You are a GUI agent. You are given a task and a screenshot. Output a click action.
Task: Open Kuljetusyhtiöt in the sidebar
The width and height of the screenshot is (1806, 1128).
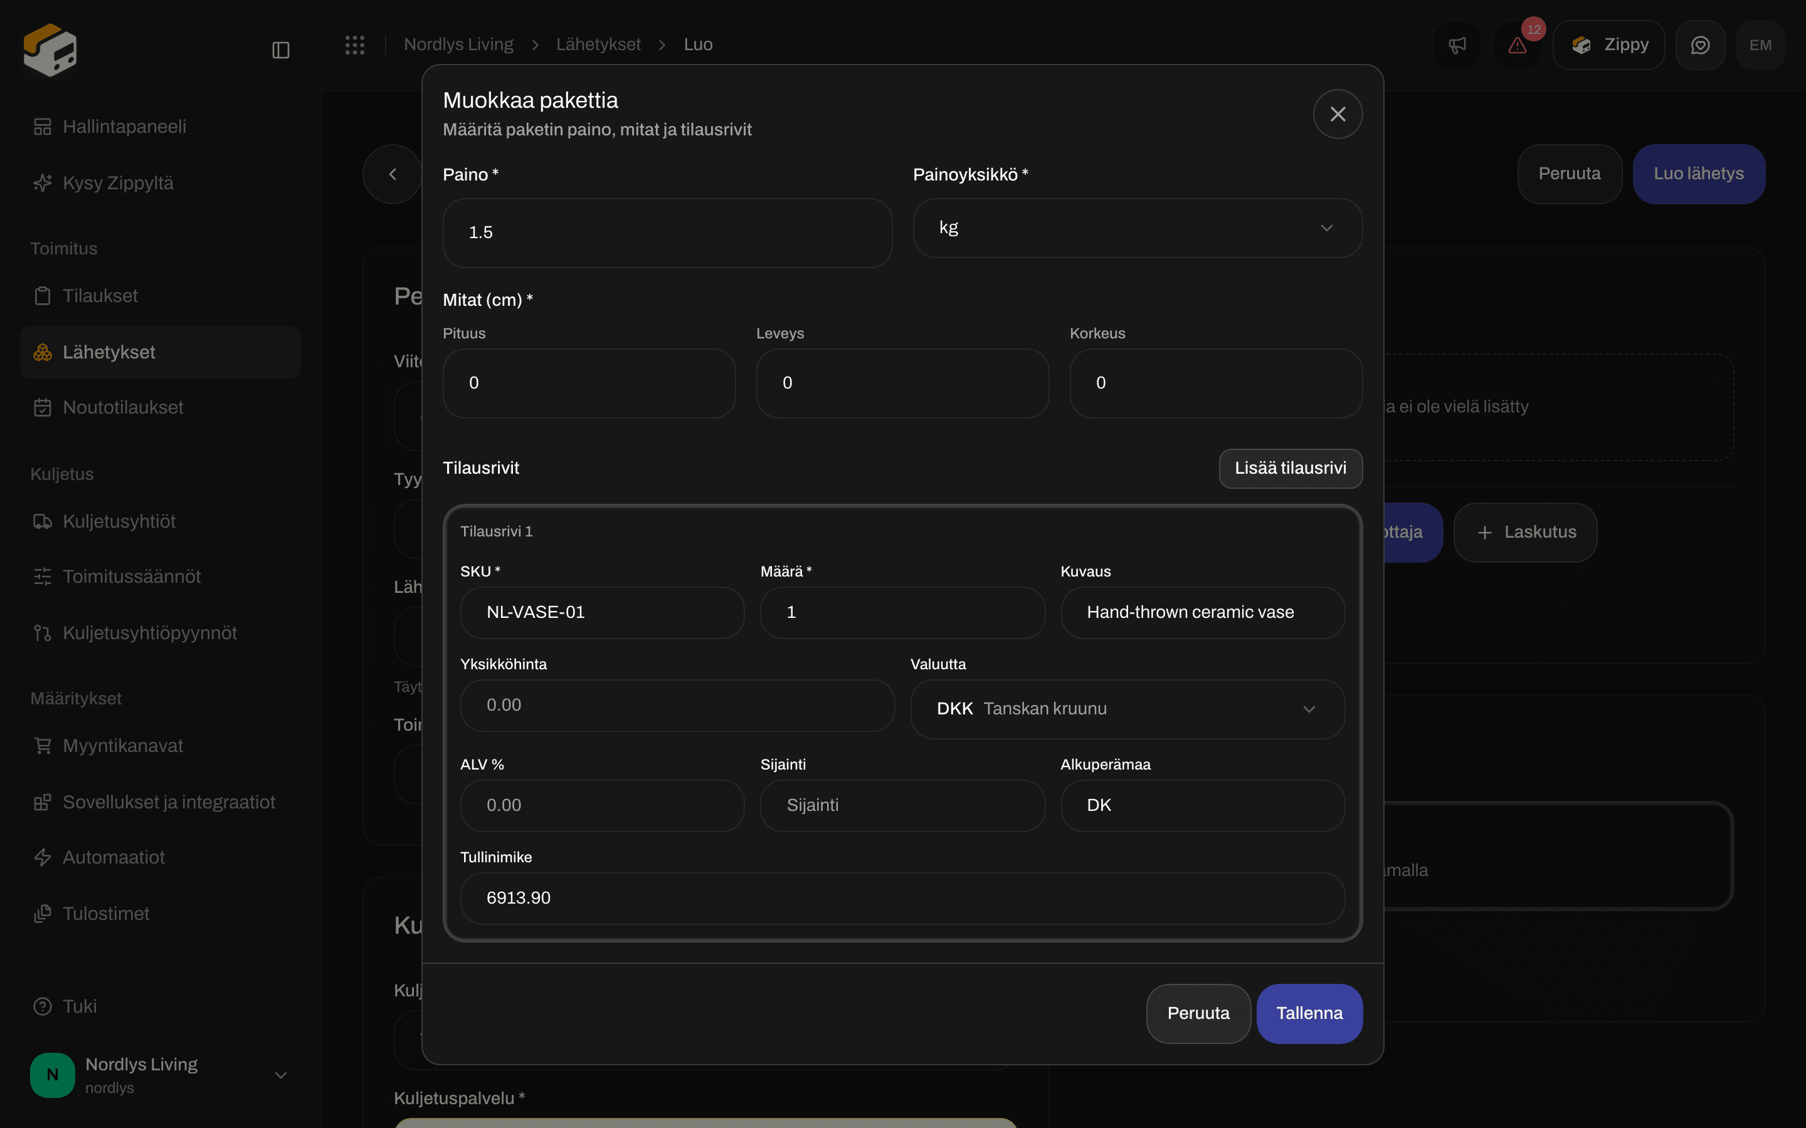[x=161, y=521]
